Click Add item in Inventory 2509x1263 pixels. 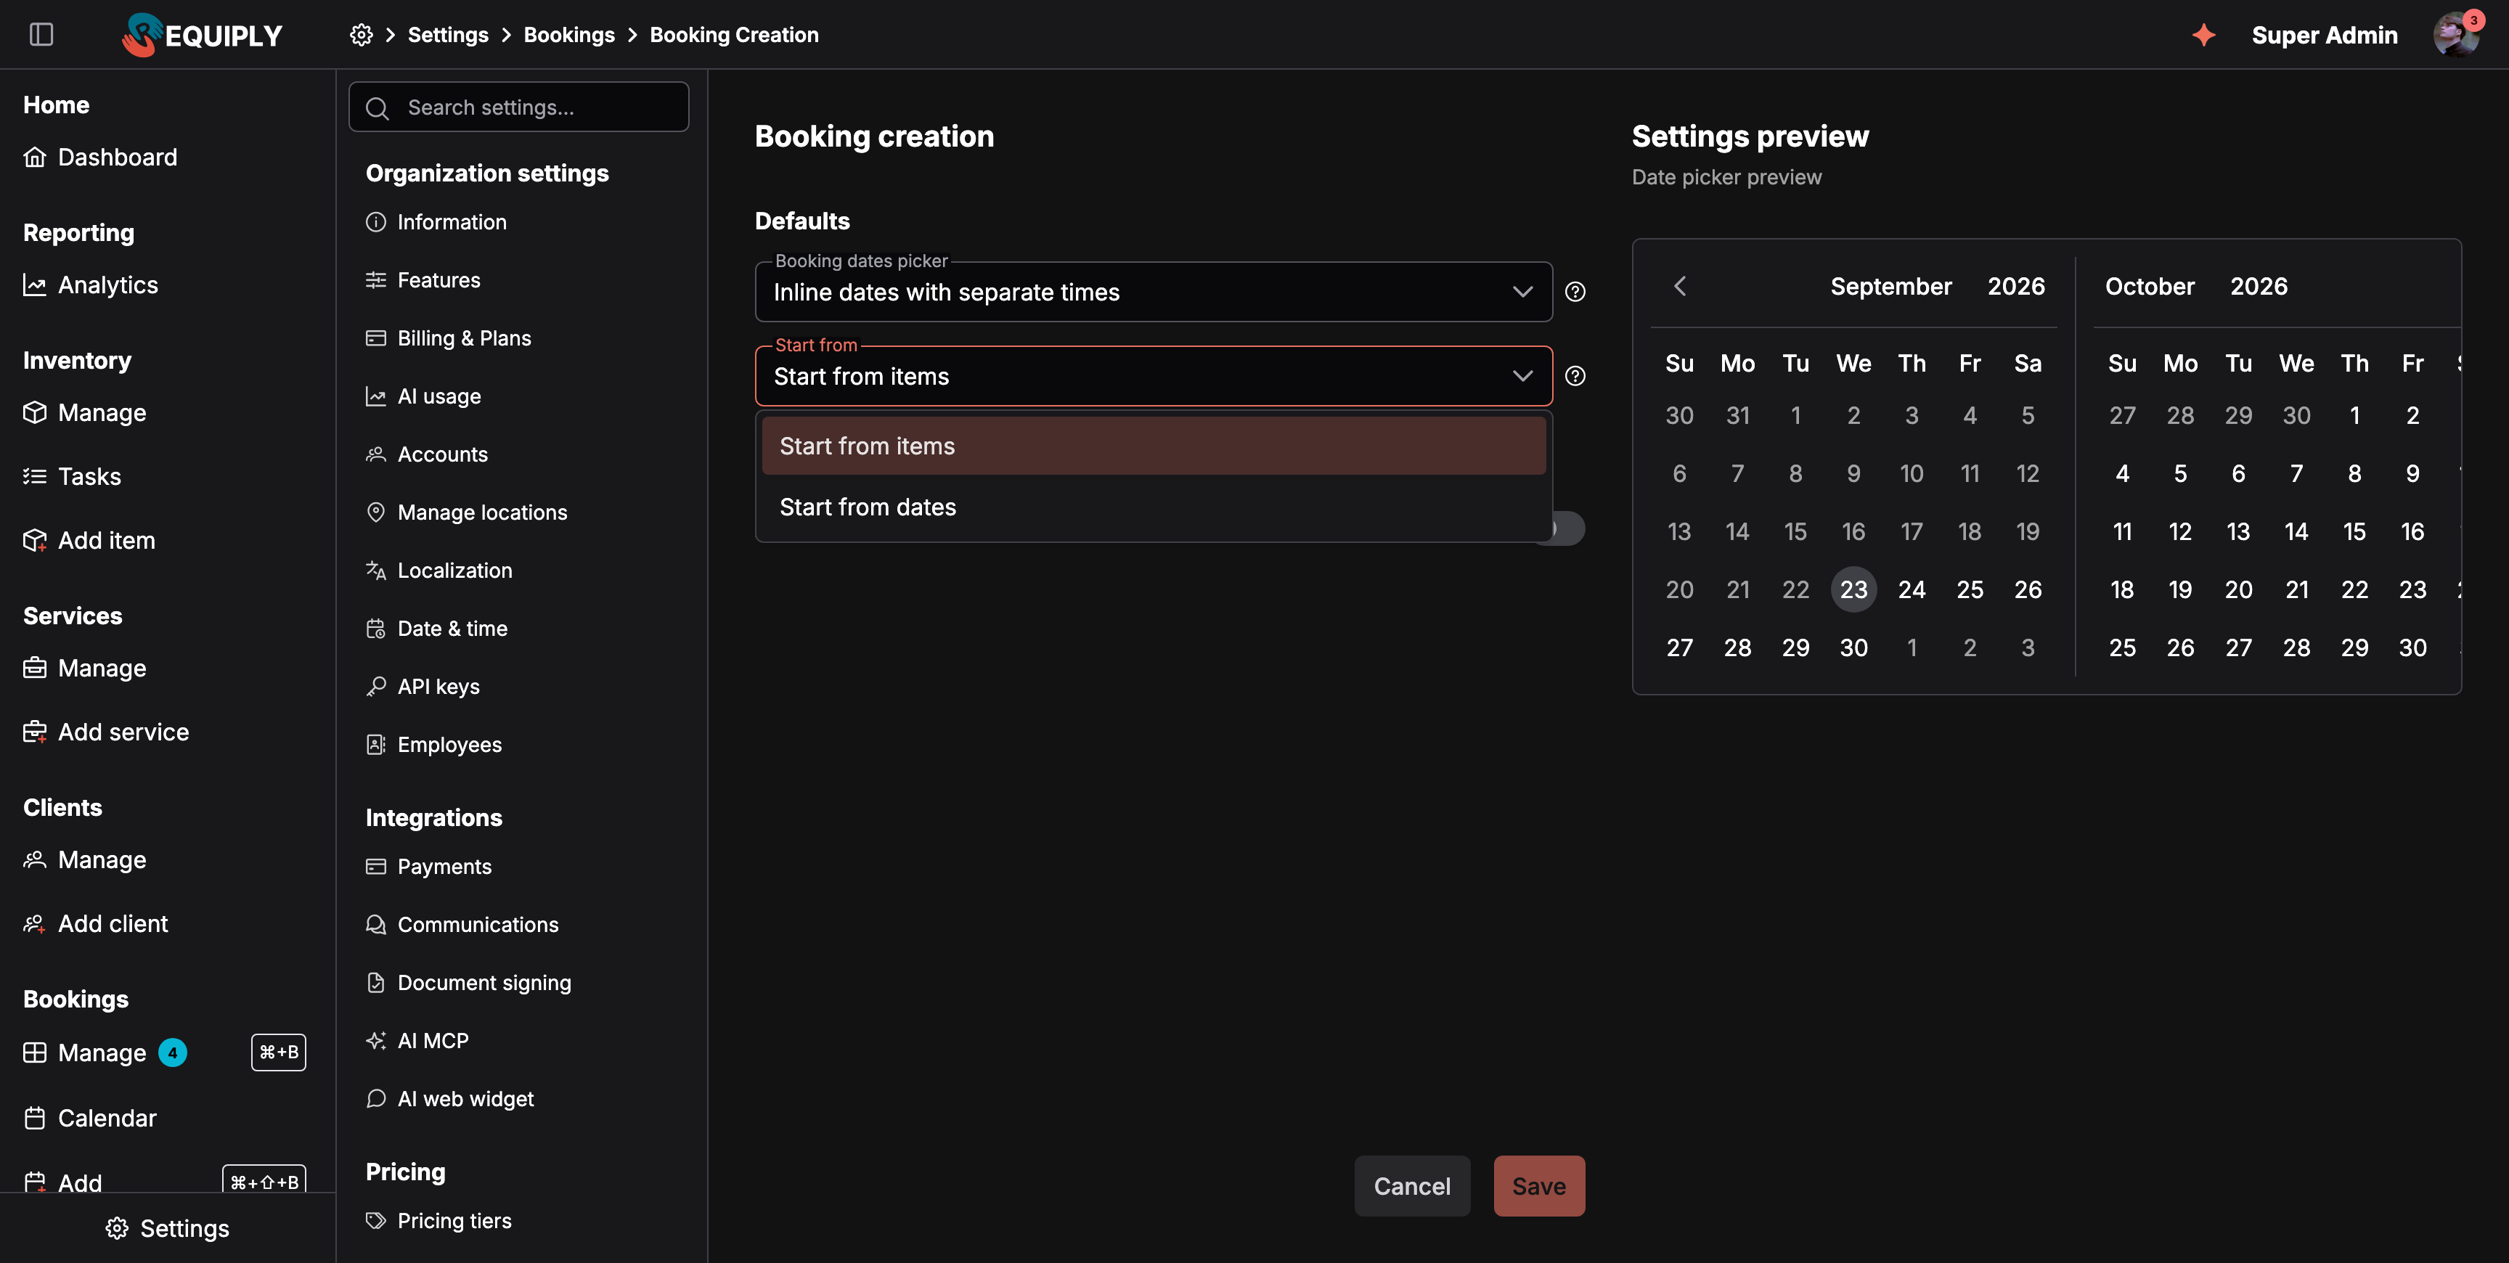coord(89,541)
